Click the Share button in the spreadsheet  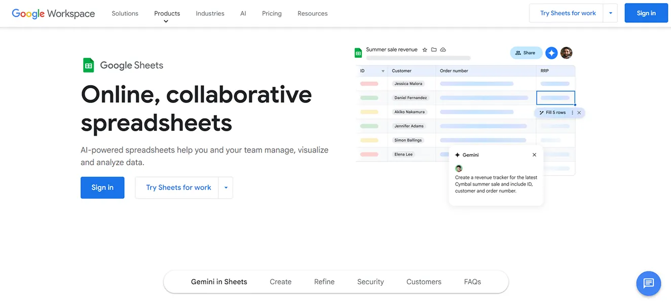tap(526, 53)
